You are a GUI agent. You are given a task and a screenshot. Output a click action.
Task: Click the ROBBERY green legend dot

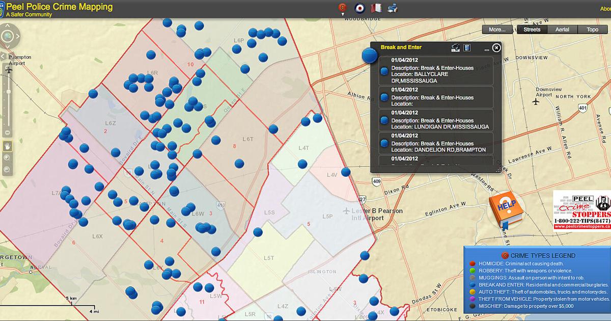point(473,271)
